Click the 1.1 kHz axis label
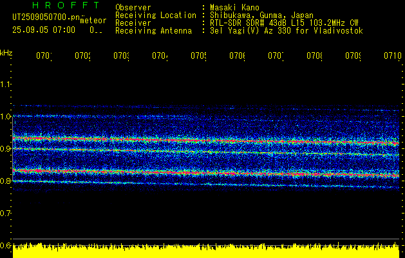The image size is (405, 258). [x=6, y=84]
